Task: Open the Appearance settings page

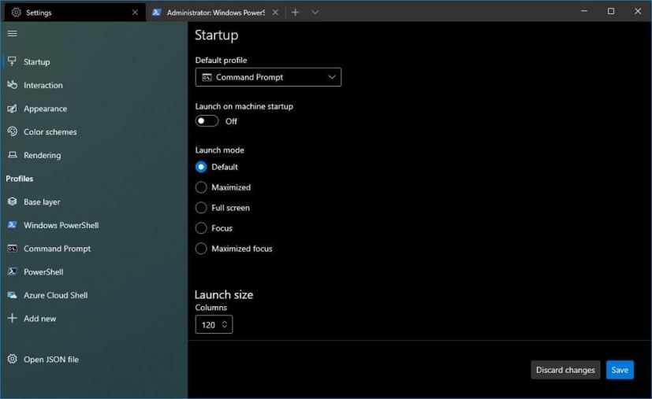Action: pos(94,109)
